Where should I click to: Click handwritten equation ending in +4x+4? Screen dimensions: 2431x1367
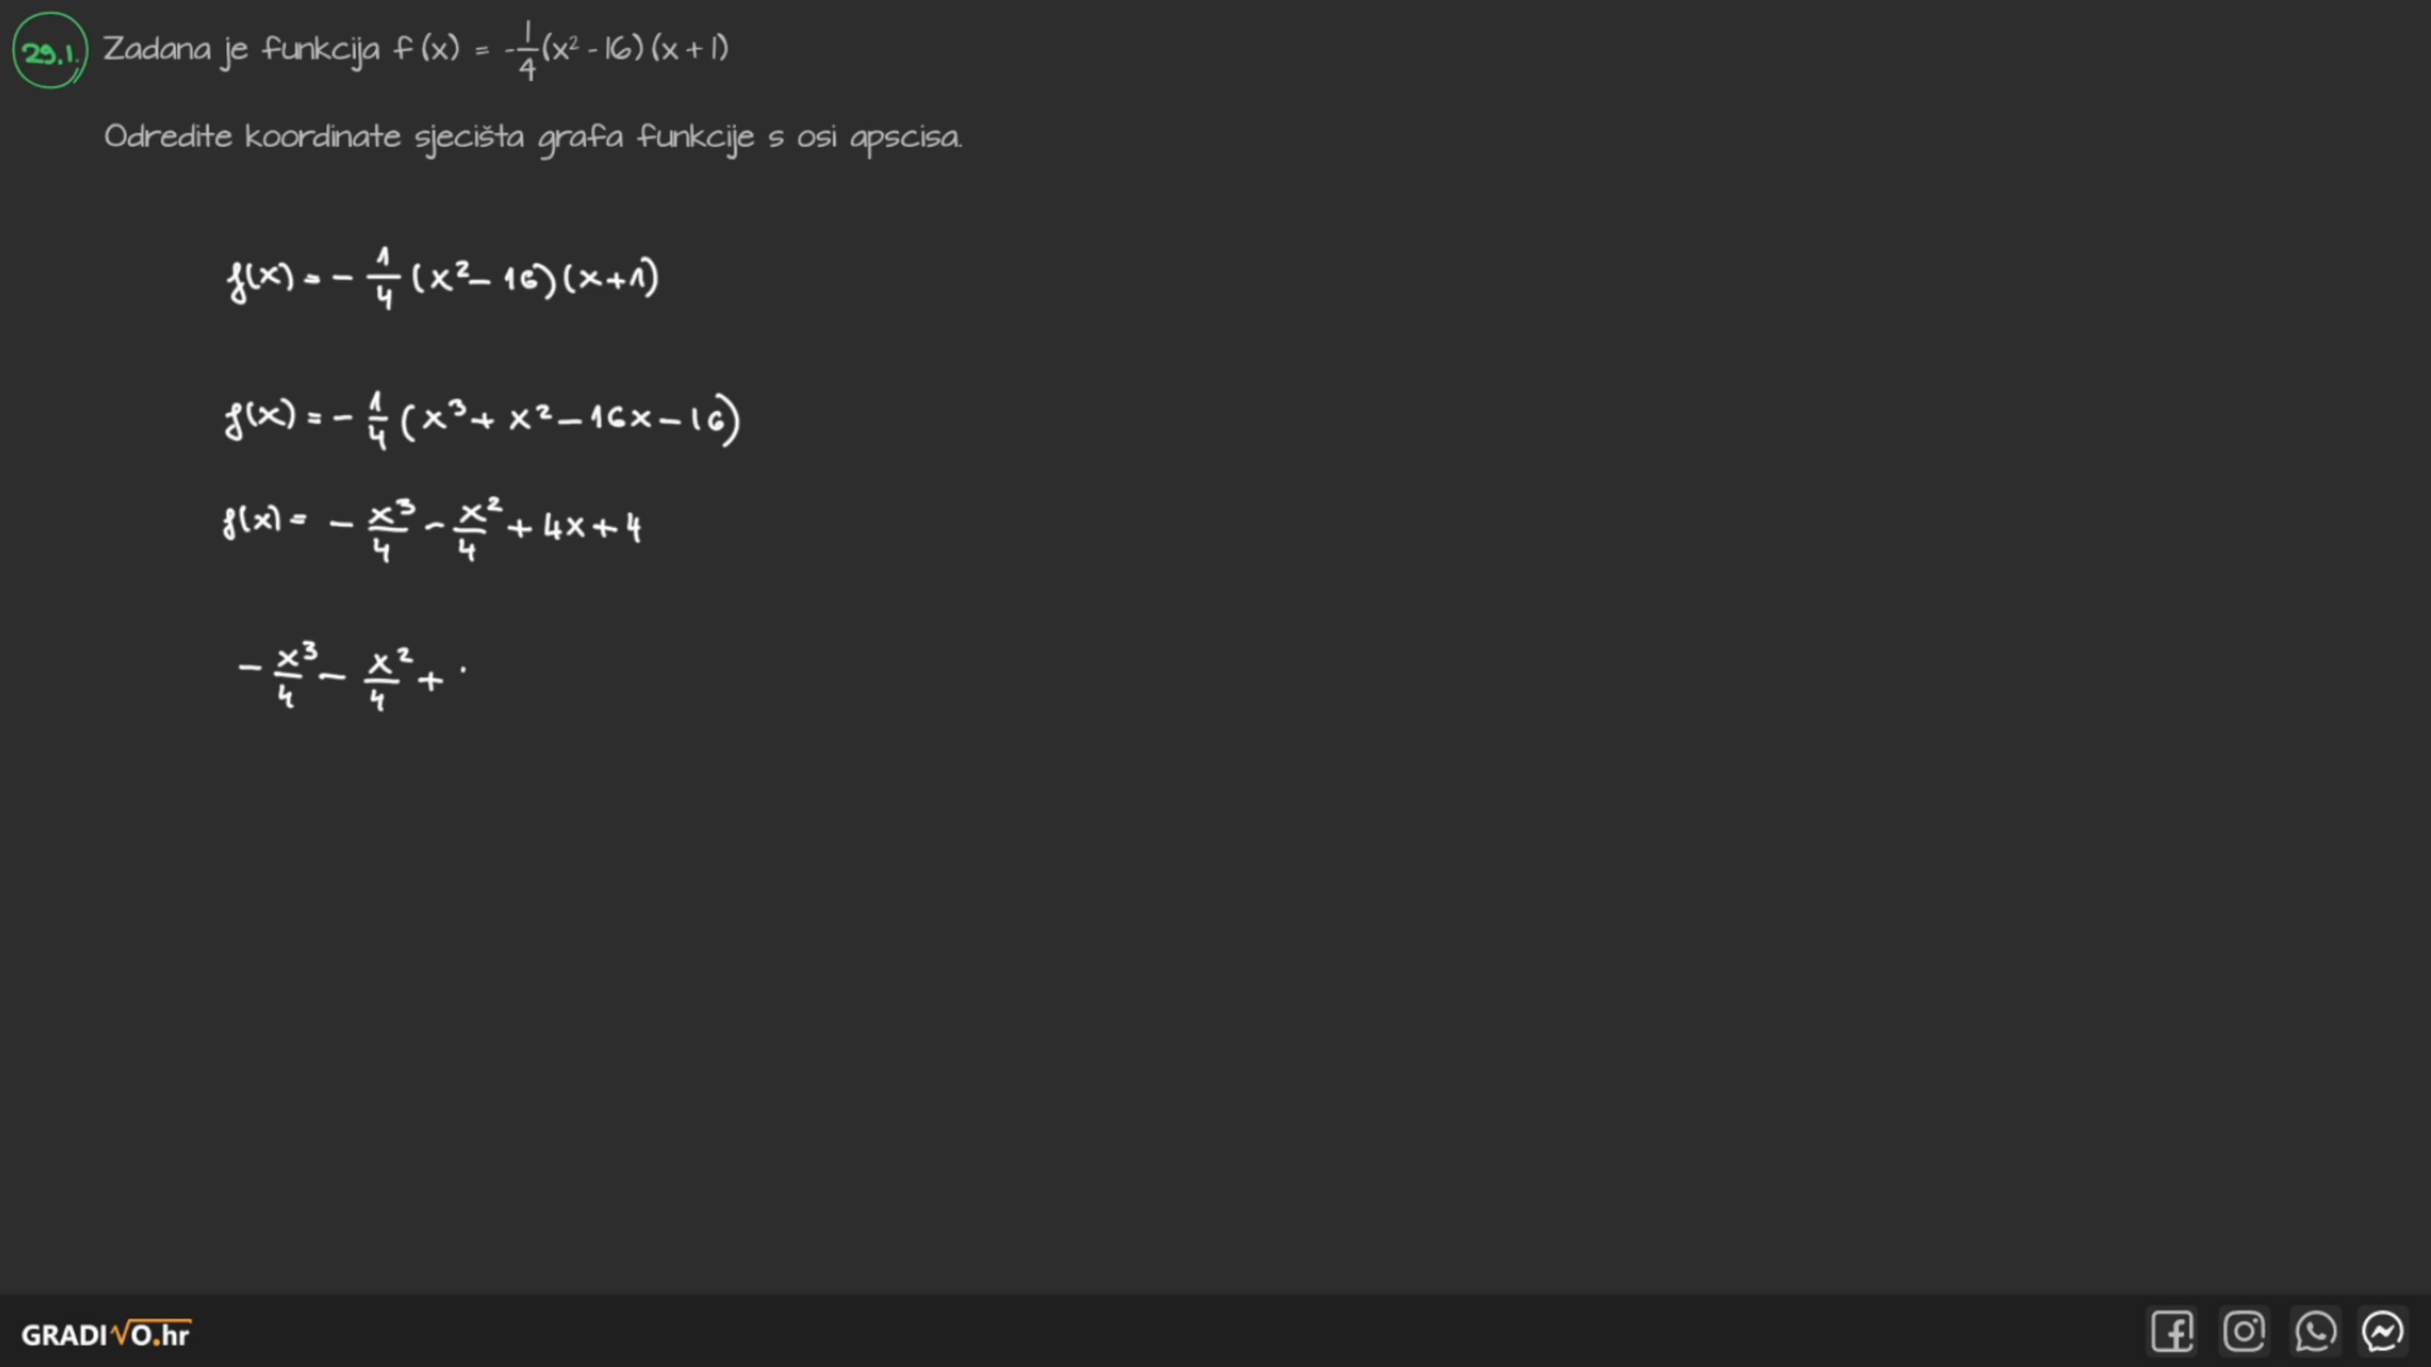(x=432, y=527)
